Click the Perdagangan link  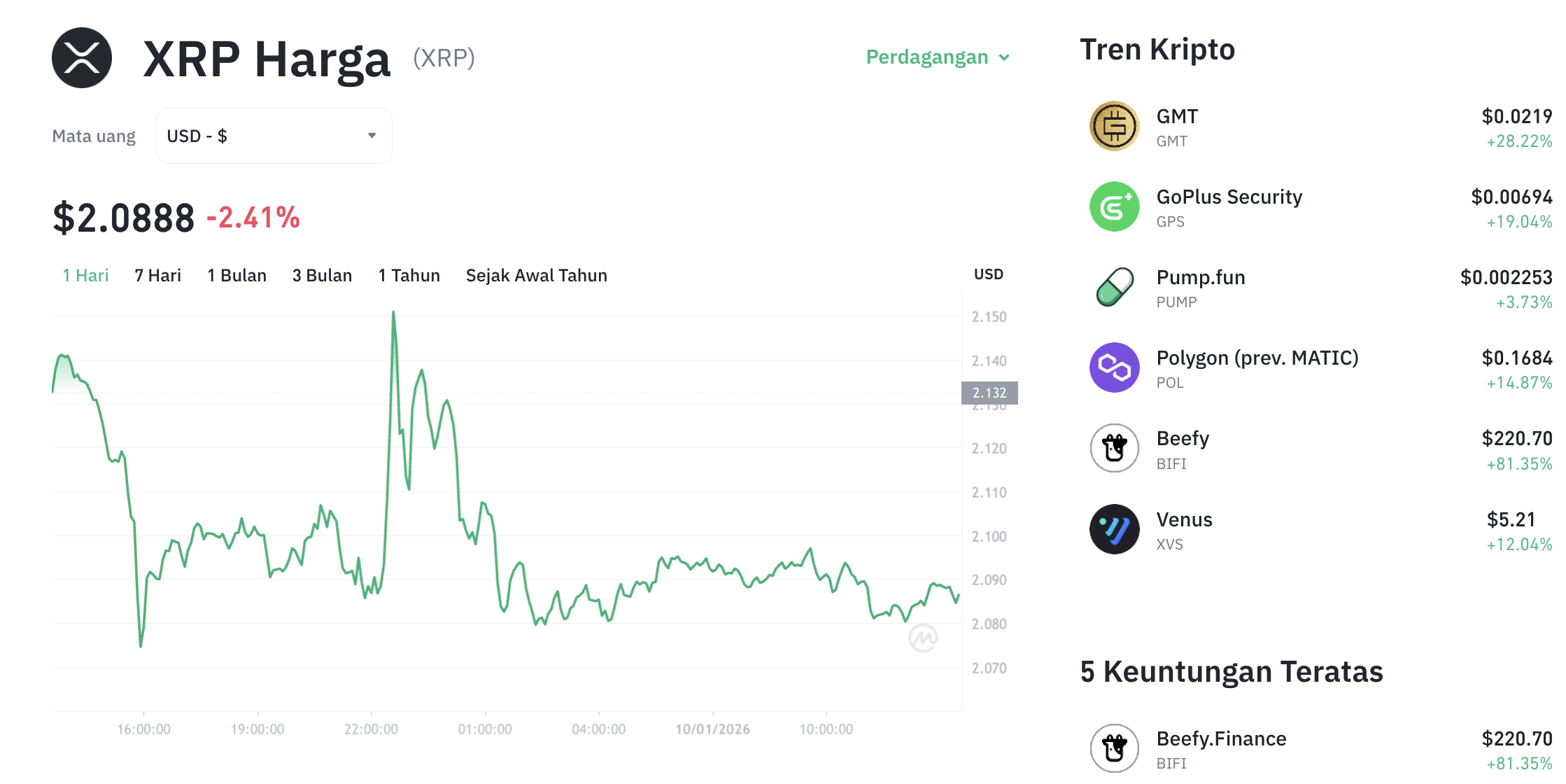point(926,57)
